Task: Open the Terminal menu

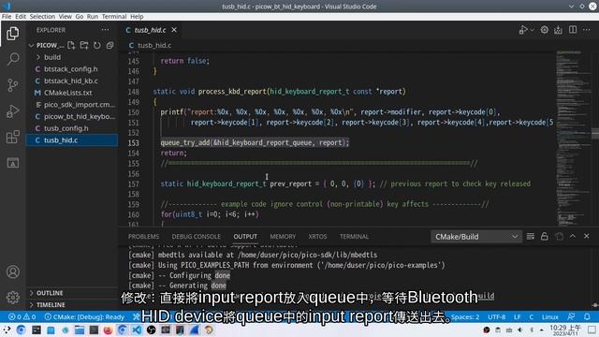Action: [x=114, y=17]
